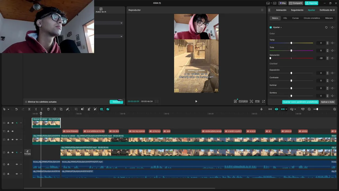Play the video in Reproductor
339x191 pixels.
click(x=196, y=101)
